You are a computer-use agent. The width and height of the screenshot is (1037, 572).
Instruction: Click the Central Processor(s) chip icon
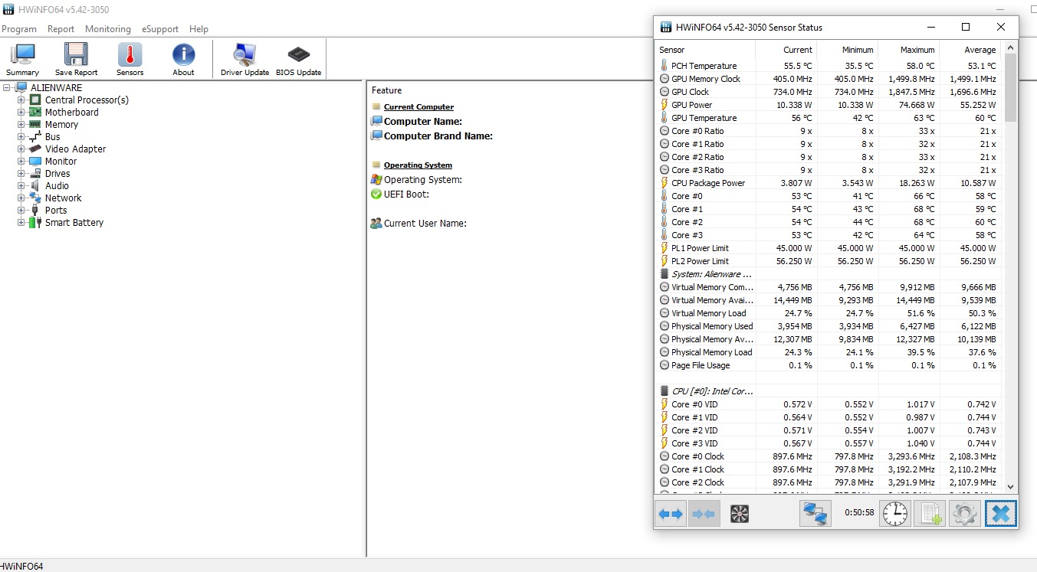[x=35, y=100]
